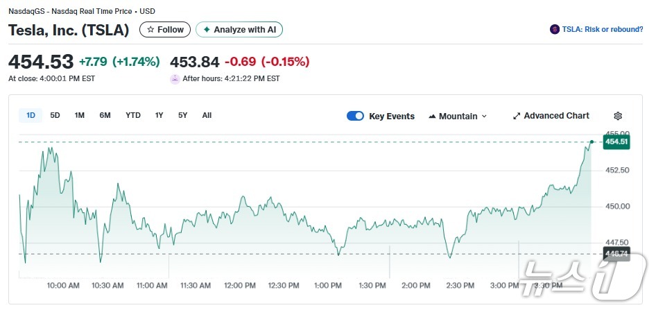656x310 pixels.
Task: Select the All time range
Action: (x=207, y=115)
